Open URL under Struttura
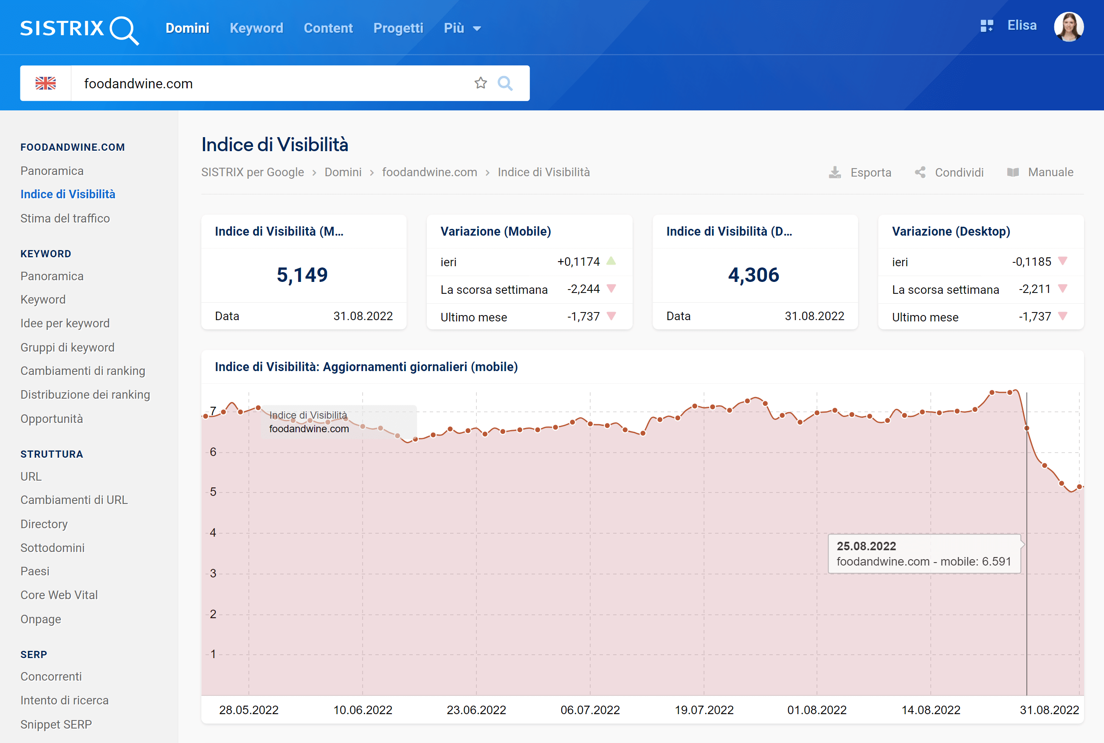1104x743 pixels. 31,477
